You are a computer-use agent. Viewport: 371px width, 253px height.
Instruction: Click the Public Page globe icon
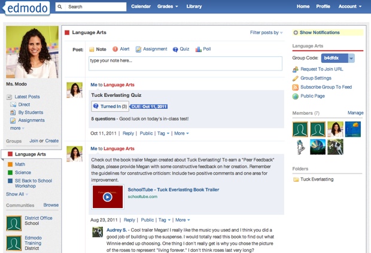296,96
